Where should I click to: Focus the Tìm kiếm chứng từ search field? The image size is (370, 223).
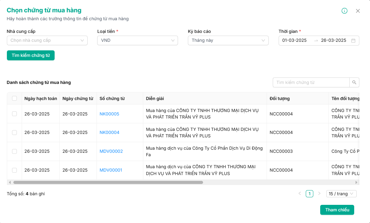pyautogui.click(x=311, y=83)
